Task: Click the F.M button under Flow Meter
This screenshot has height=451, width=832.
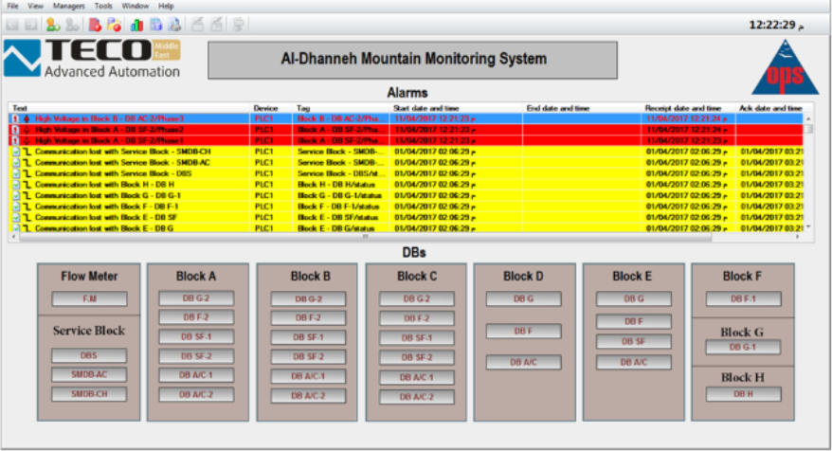Action: pyautogui.click(x=89, y=298)
